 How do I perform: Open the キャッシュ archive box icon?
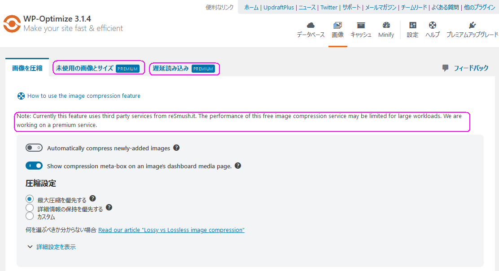(x=361, y=26)
